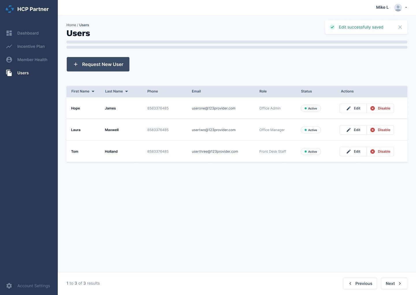Open Account Settings with the gear icon
The height and width of the screenshot is (295, 416).
tap(9, 285)
